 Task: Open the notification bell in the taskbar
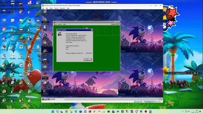coord(200,111)
